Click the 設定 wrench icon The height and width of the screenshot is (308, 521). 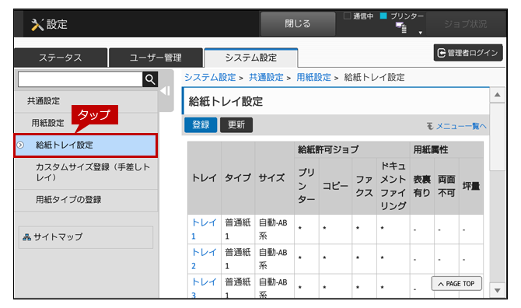(x=37, y=25)
